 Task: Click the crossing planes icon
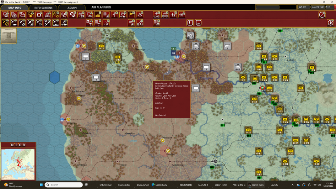(x=106, y=23)
